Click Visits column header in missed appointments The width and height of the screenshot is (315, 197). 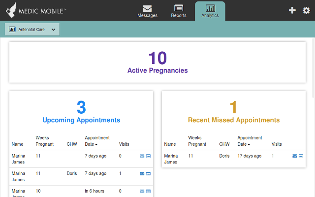coord(277,144)
